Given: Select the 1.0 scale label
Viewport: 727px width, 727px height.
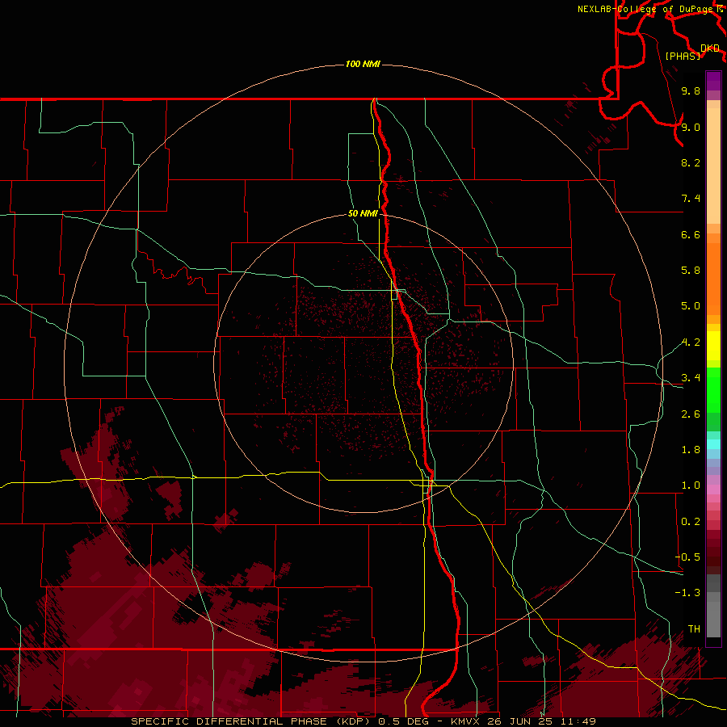Looking at the screenshot, I should click(691, 485).
